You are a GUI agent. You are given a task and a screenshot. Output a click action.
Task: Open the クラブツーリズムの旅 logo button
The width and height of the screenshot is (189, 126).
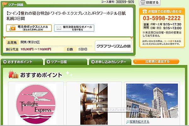click(113, 46)
